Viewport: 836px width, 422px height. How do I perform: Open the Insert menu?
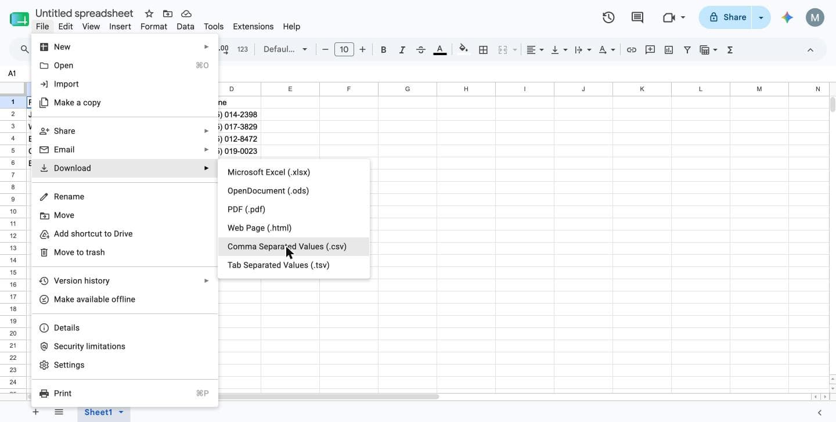[120, 26]
